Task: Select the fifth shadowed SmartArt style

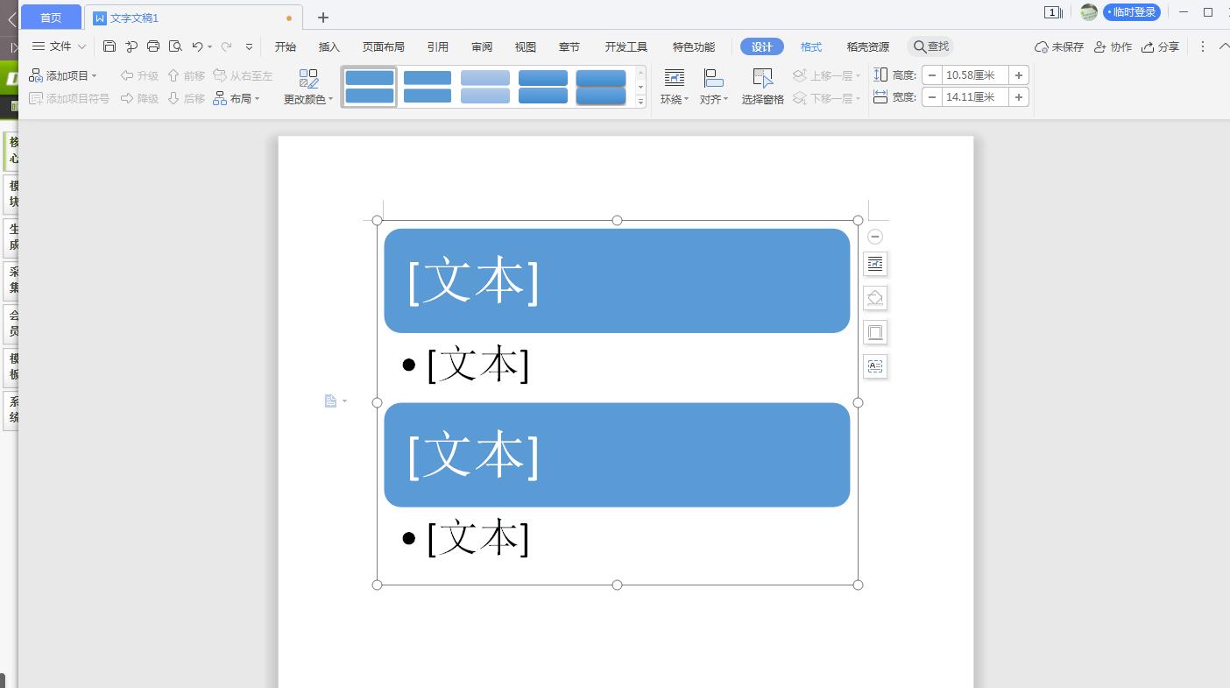Action: (601, 87)
